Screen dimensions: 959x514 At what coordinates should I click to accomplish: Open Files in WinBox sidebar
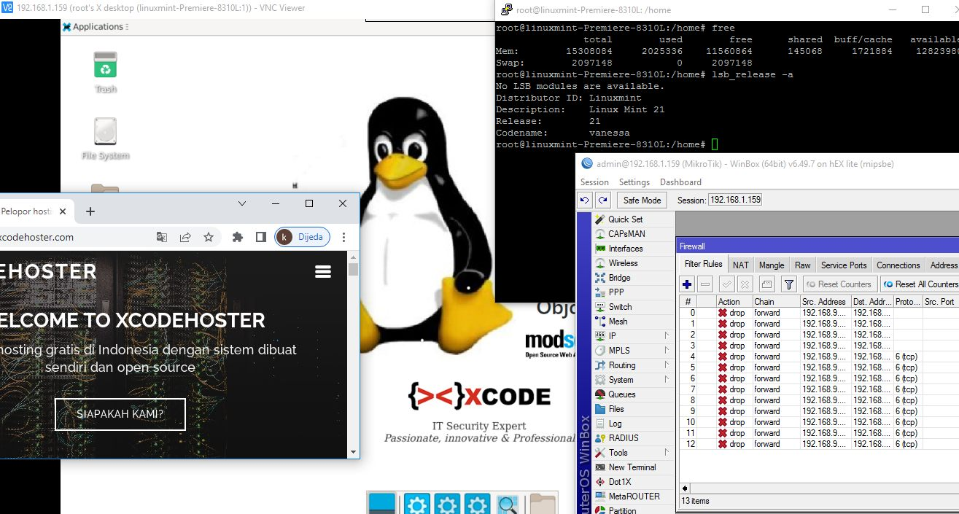coord(616,409)
